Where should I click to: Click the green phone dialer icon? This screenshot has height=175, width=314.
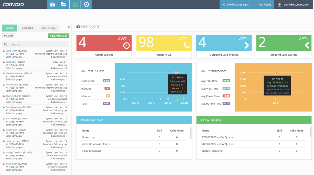coord(75,4)
